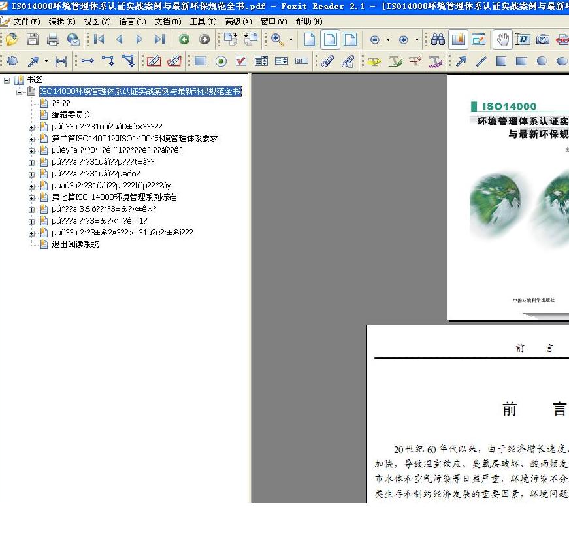Image resolution: width=569 pixels, height=549 pixels.
Task: Go to the previous page
Action: (120, 39)
